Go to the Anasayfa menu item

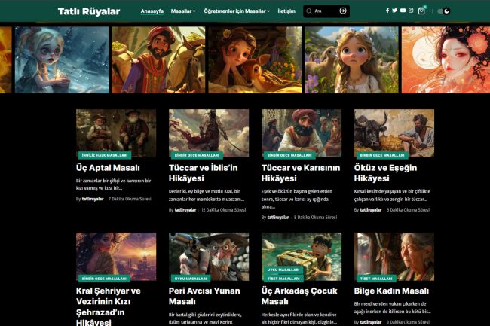click(x=152, y=11)
